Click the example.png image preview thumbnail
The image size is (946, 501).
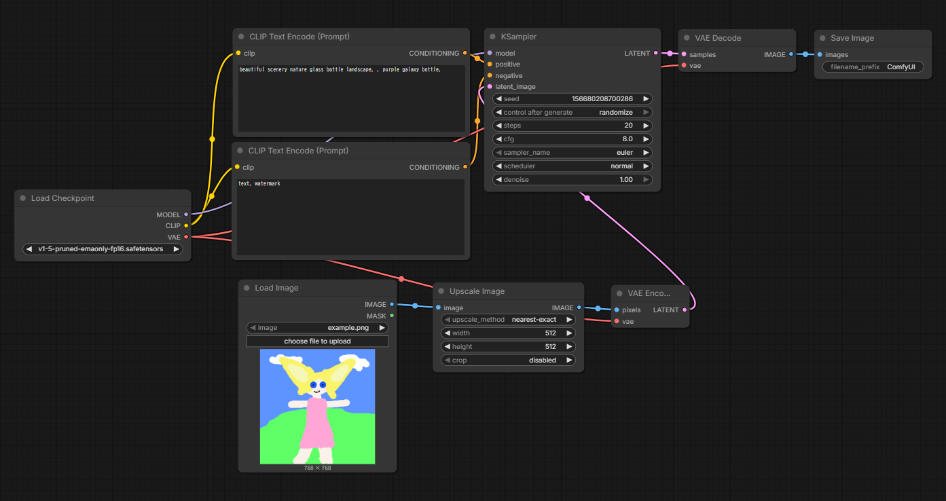pos(317,406)
